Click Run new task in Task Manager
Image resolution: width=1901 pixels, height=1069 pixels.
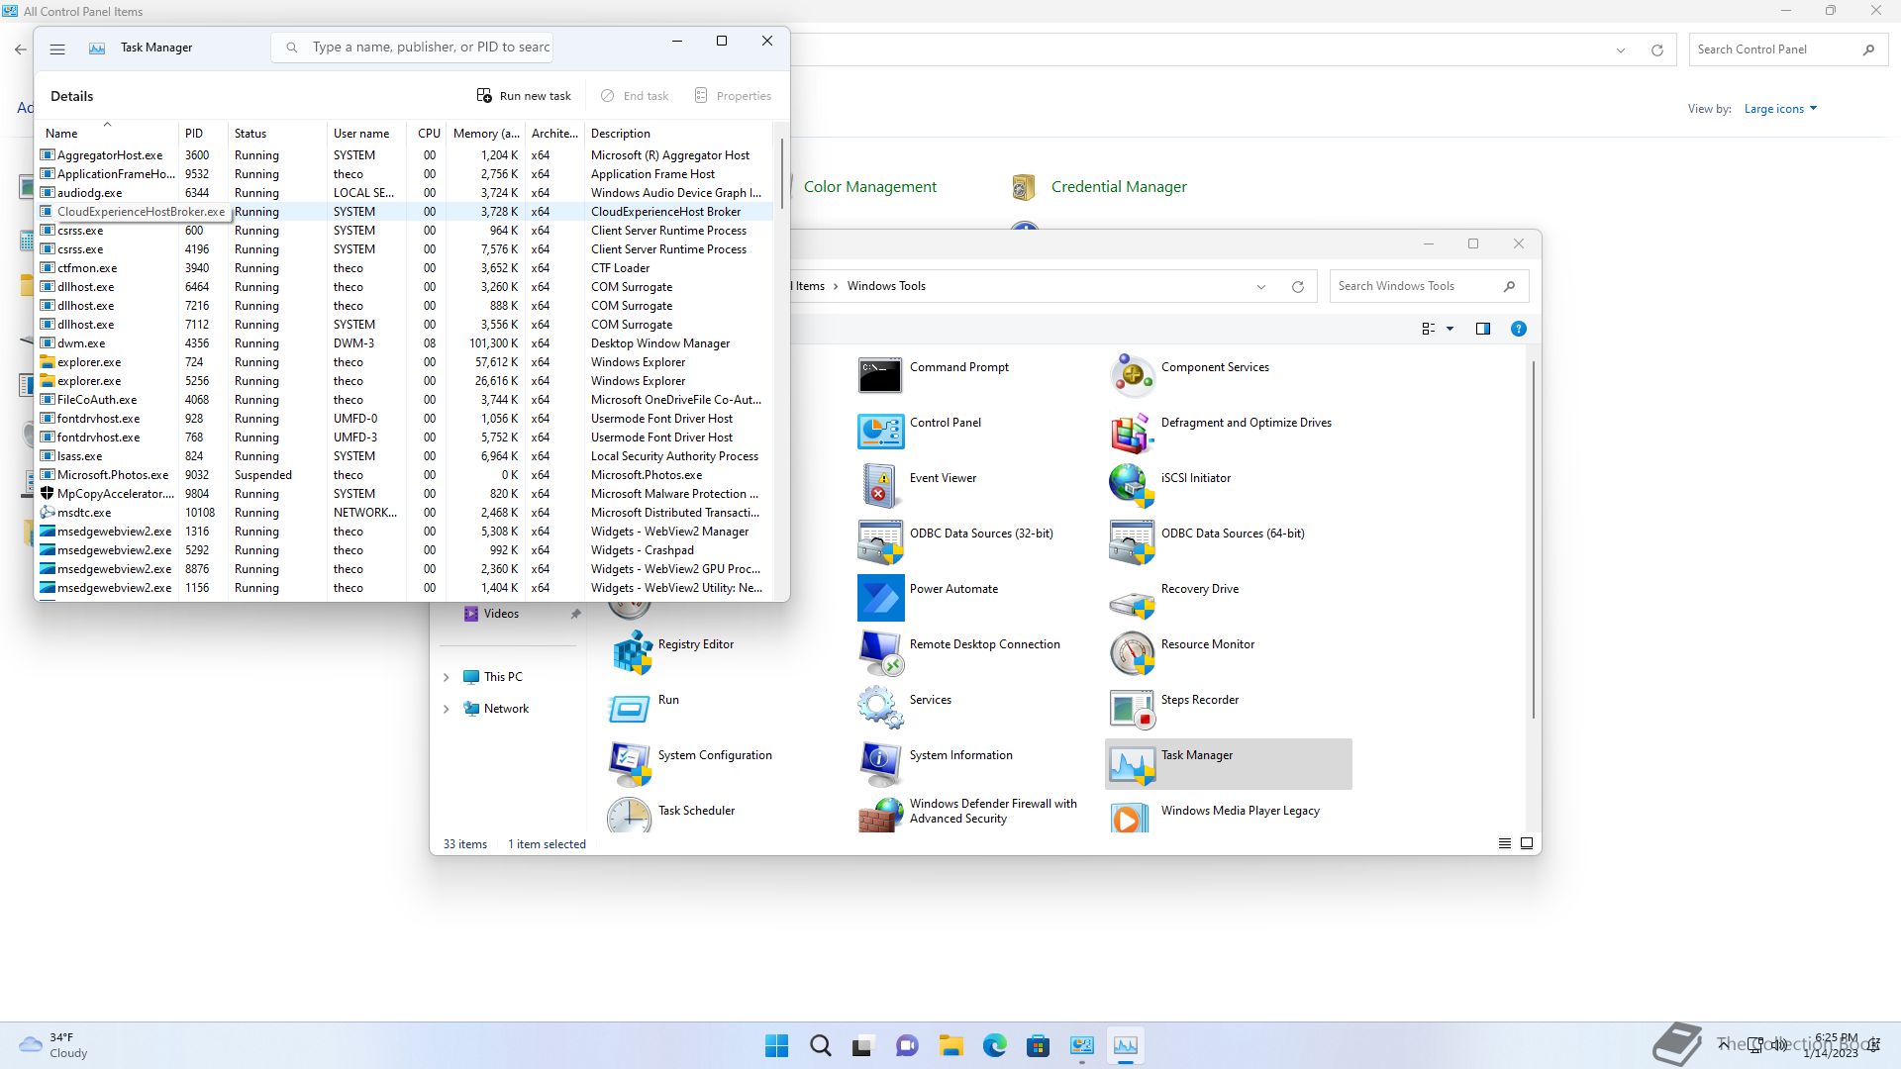click(x=524, y=96)
